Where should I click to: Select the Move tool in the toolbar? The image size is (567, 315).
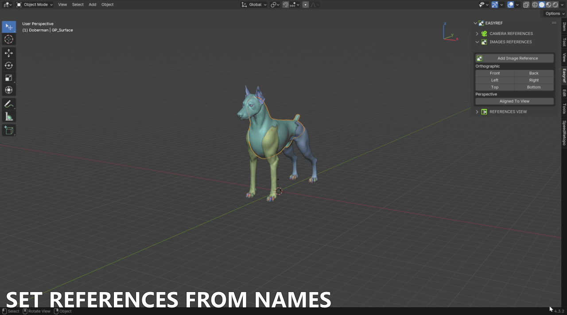[9, 53]
